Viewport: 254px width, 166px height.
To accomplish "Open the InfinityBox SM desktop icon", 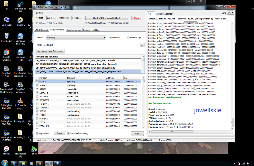I will [21, 7].
